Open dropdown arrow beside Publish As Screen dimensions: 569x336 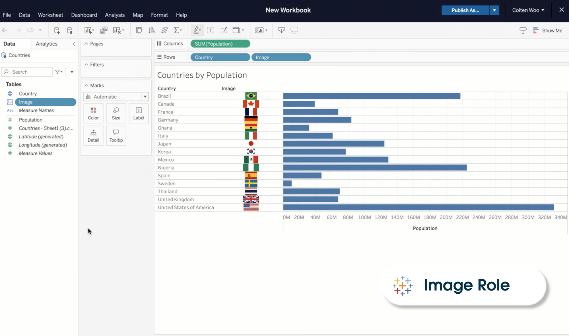pos(494,10)
